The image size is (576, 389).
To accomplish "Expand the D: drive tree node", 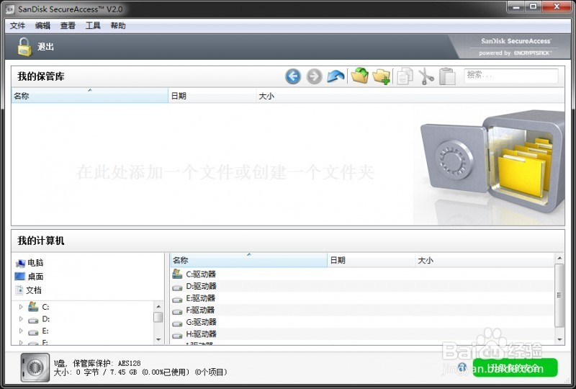I will [21, 319].
